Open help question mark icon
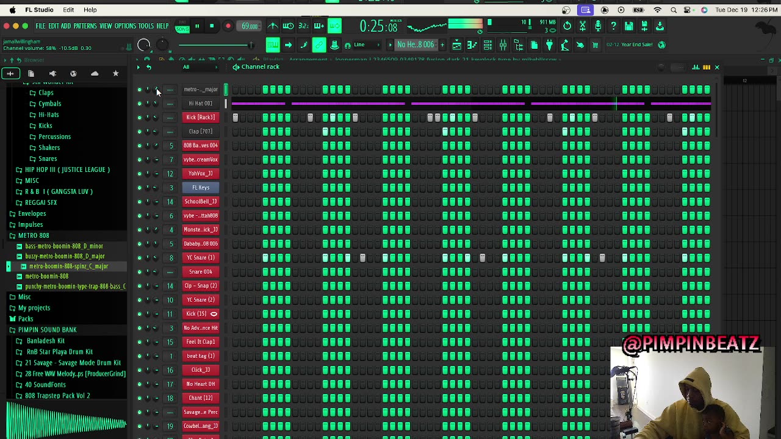Screen dimensions: 781x439 pos(613,26)
